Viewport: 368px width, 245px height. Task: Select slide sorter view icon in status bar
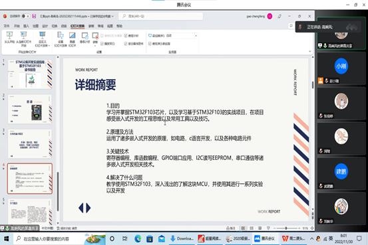pyautogui.click(x=252, y=228)
